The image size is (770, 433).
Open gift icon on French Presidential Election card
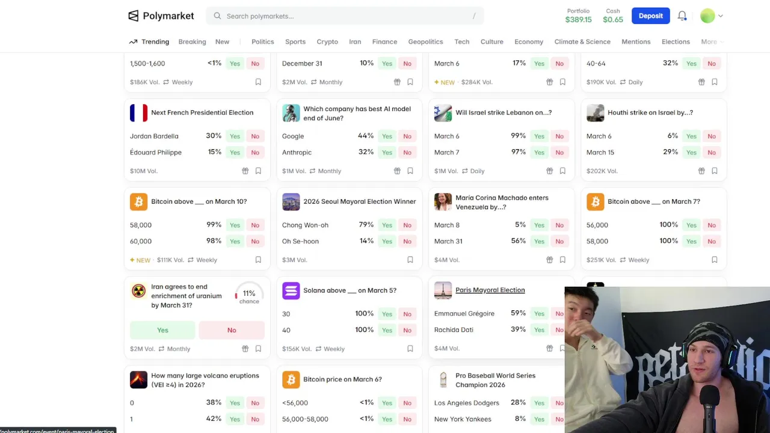[x=245, y=171]
